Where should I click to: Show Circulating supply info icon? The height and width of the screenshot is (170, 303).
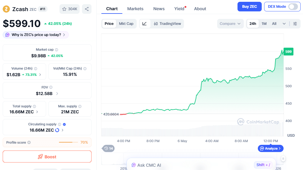pos(60,124)
